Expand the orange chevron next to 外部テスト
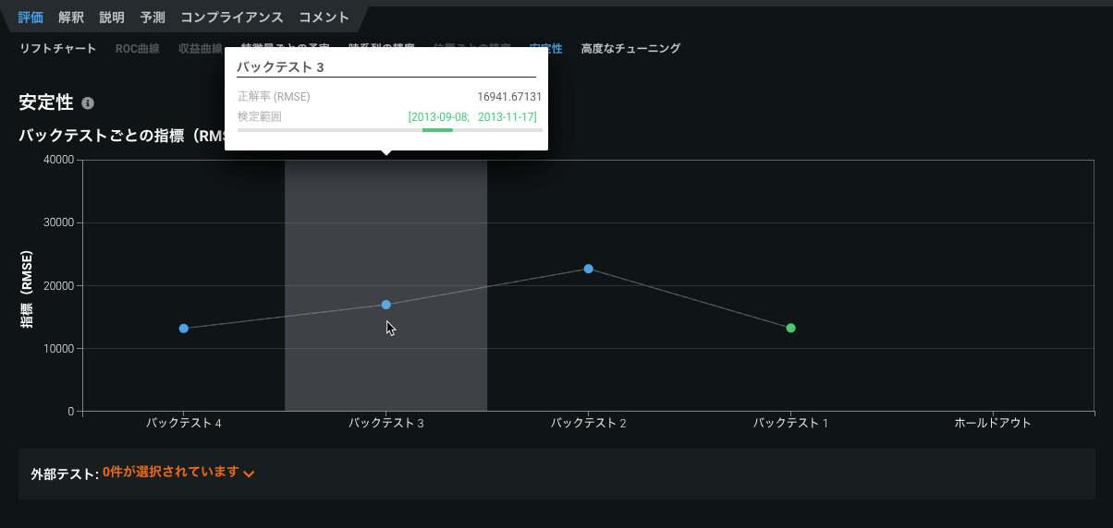1113x528 pixels. tap(249, 474)
